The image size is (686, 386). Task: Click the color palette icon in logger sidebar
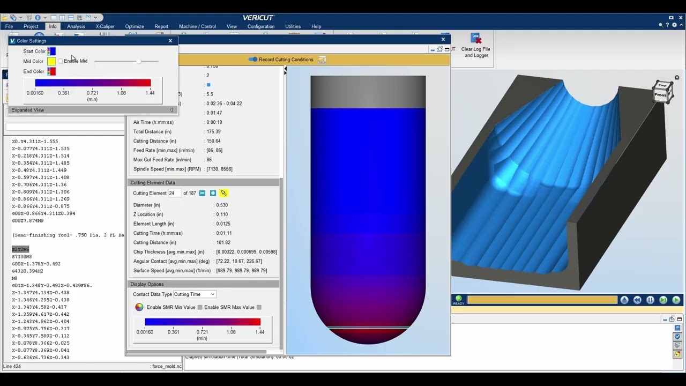point(677,354)
